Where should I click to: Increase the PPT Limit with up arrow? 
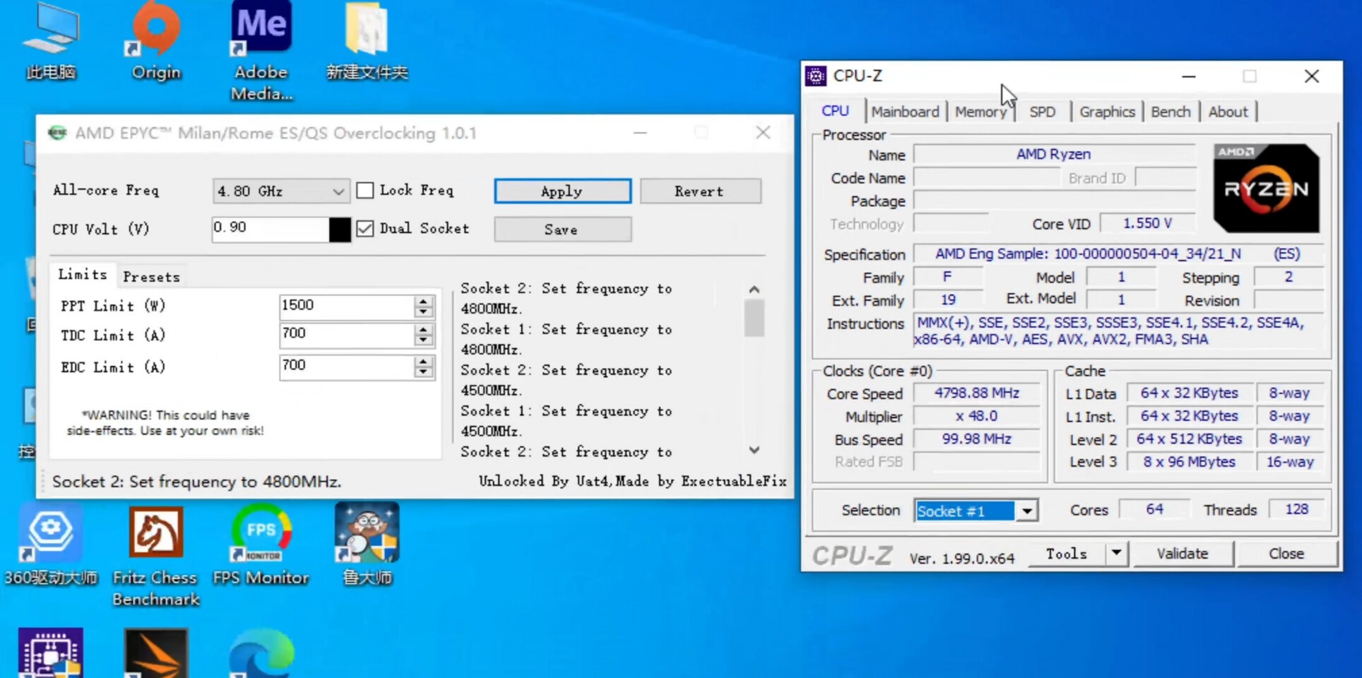(424, 300)
